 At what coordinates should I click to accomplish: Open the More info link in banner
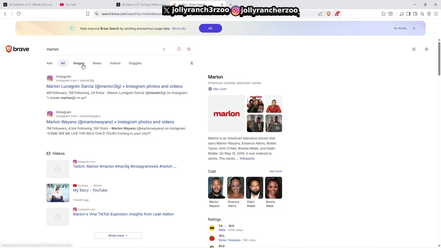(x=179, y=29)
